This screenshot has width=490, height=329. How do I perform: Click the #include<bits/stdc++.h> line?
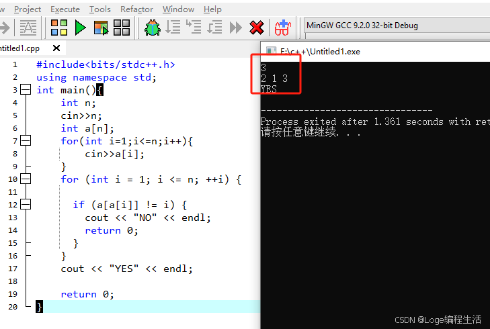106,64
